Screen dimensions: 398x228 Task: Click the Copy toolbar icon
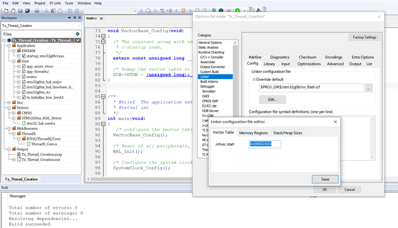(54, 11)
